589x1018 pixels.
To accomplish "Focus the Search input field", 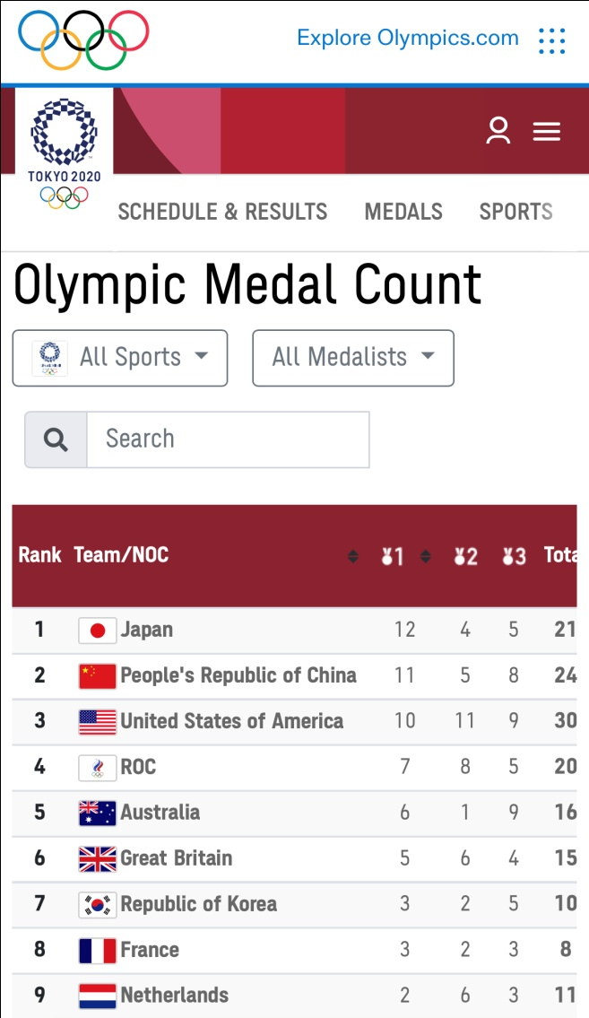I will click(228, 439).
